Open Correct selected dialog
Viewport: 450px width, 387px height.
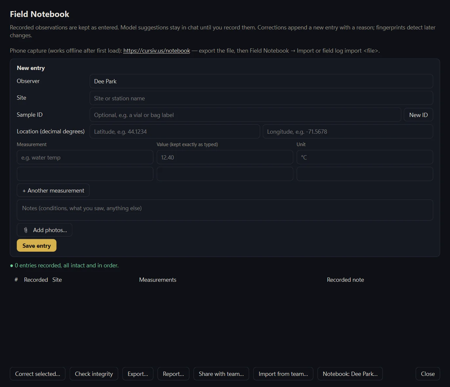[x=38, y=374]
